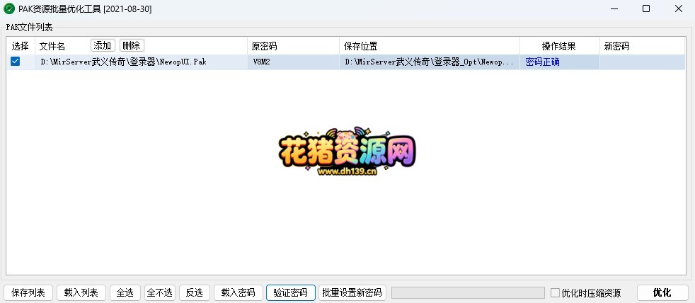Click the 反选 button
This screenshot has height=303, width=695.
[195, 293]
